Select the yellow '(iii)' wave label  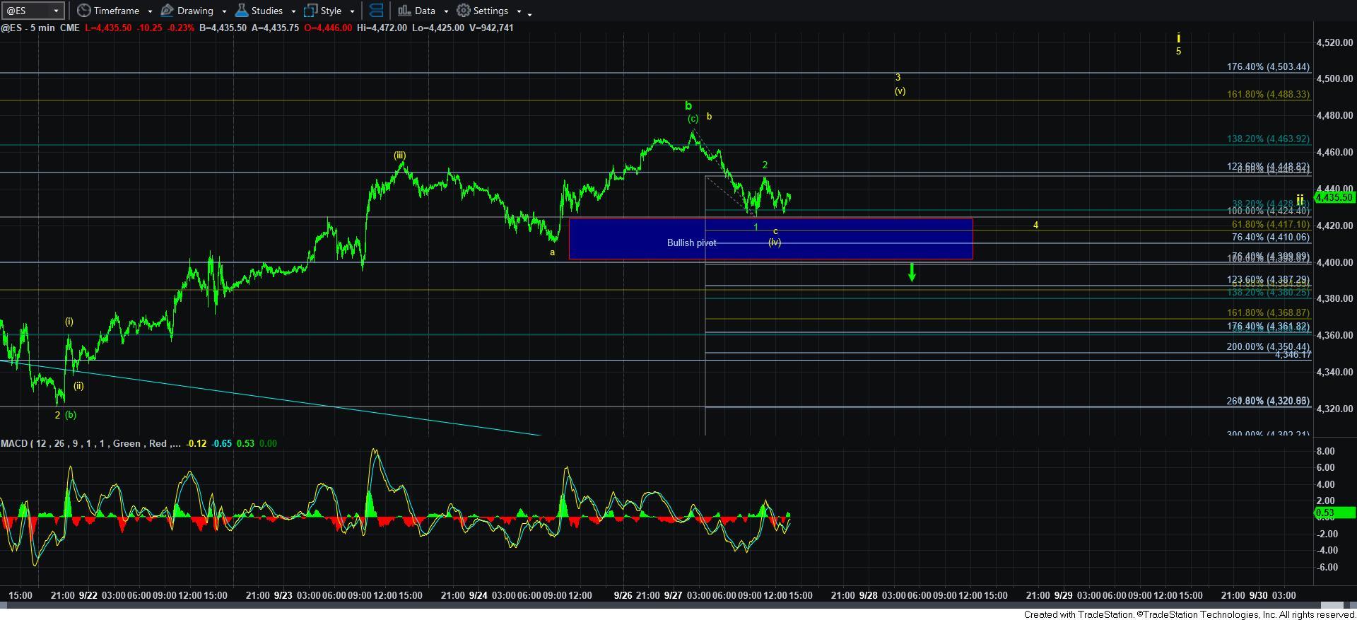pos(400,156)
